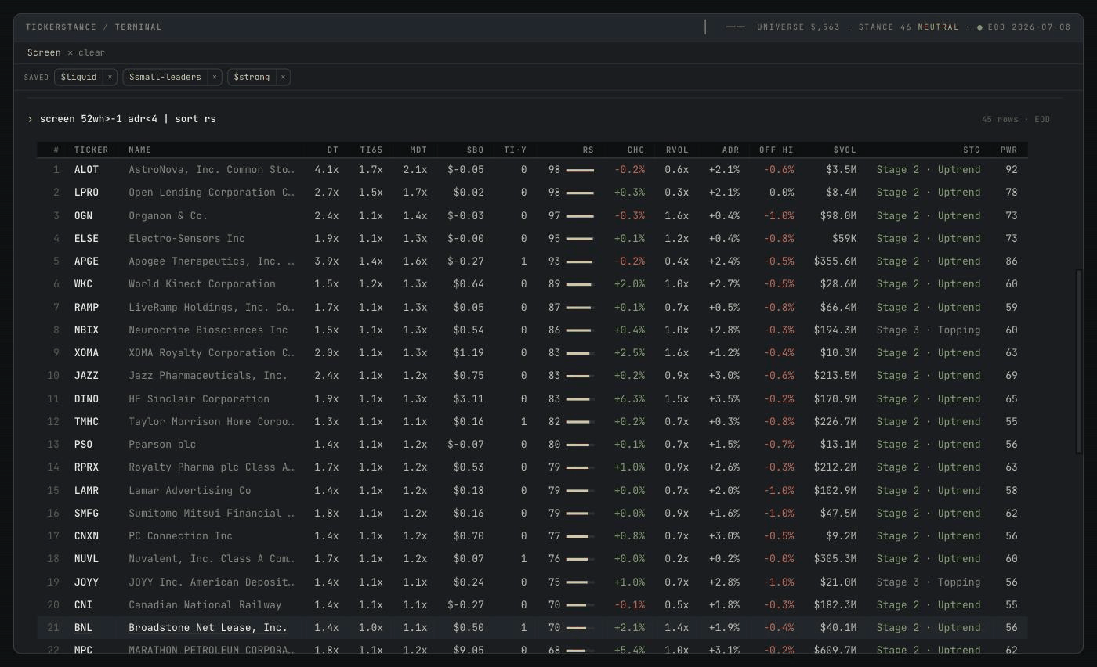This screenshot has width=1097, height=667.
Task: Remove the $small-leaders saved filter chip
Action: (x=214, y=77)
